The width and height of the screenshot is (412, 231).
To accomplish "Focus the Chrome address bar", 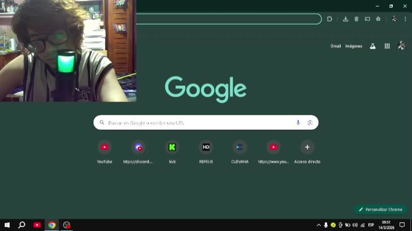I will [x=228, y=19].
